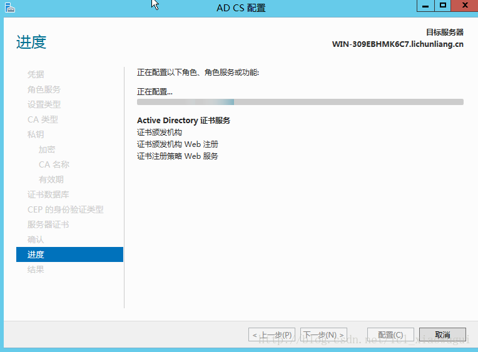Click 证书注册策略 Web 服务 entry
This screenshot has height=352, width=478.
tap(178, 156)
